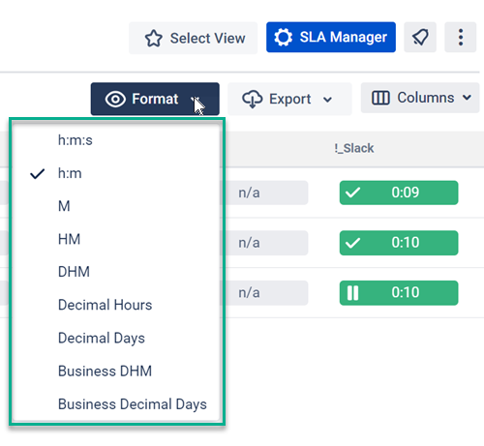Screen dimensions: 484x446
Task: Expand the Export dropdown chevron
Action: (x=327, y=100)
